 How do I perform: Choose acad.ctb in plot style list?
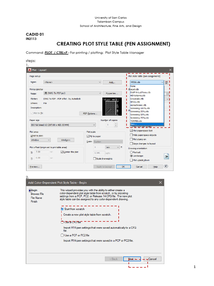click(x=147, y=89)
